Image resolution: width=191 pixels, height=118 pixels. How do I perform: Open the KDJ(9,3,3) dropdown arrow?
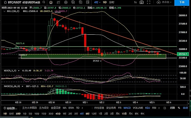[x=19, y=71]
